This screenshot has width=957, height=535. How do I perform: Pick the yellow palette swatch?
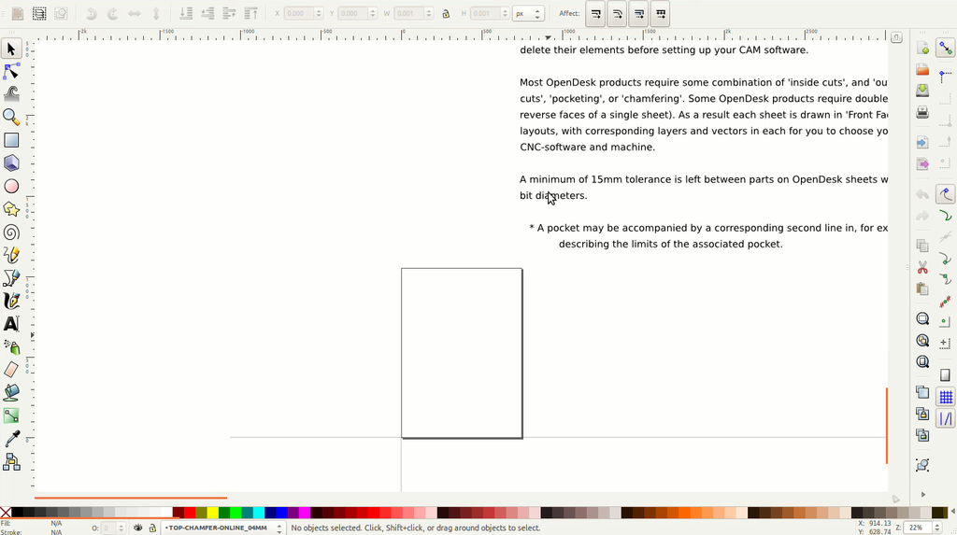coord(212,513)
